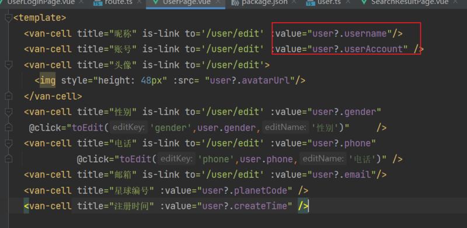This screenshot has width=467, height=228.
Task: Click fold end marker on gender @click line
Action: (9, 127)
